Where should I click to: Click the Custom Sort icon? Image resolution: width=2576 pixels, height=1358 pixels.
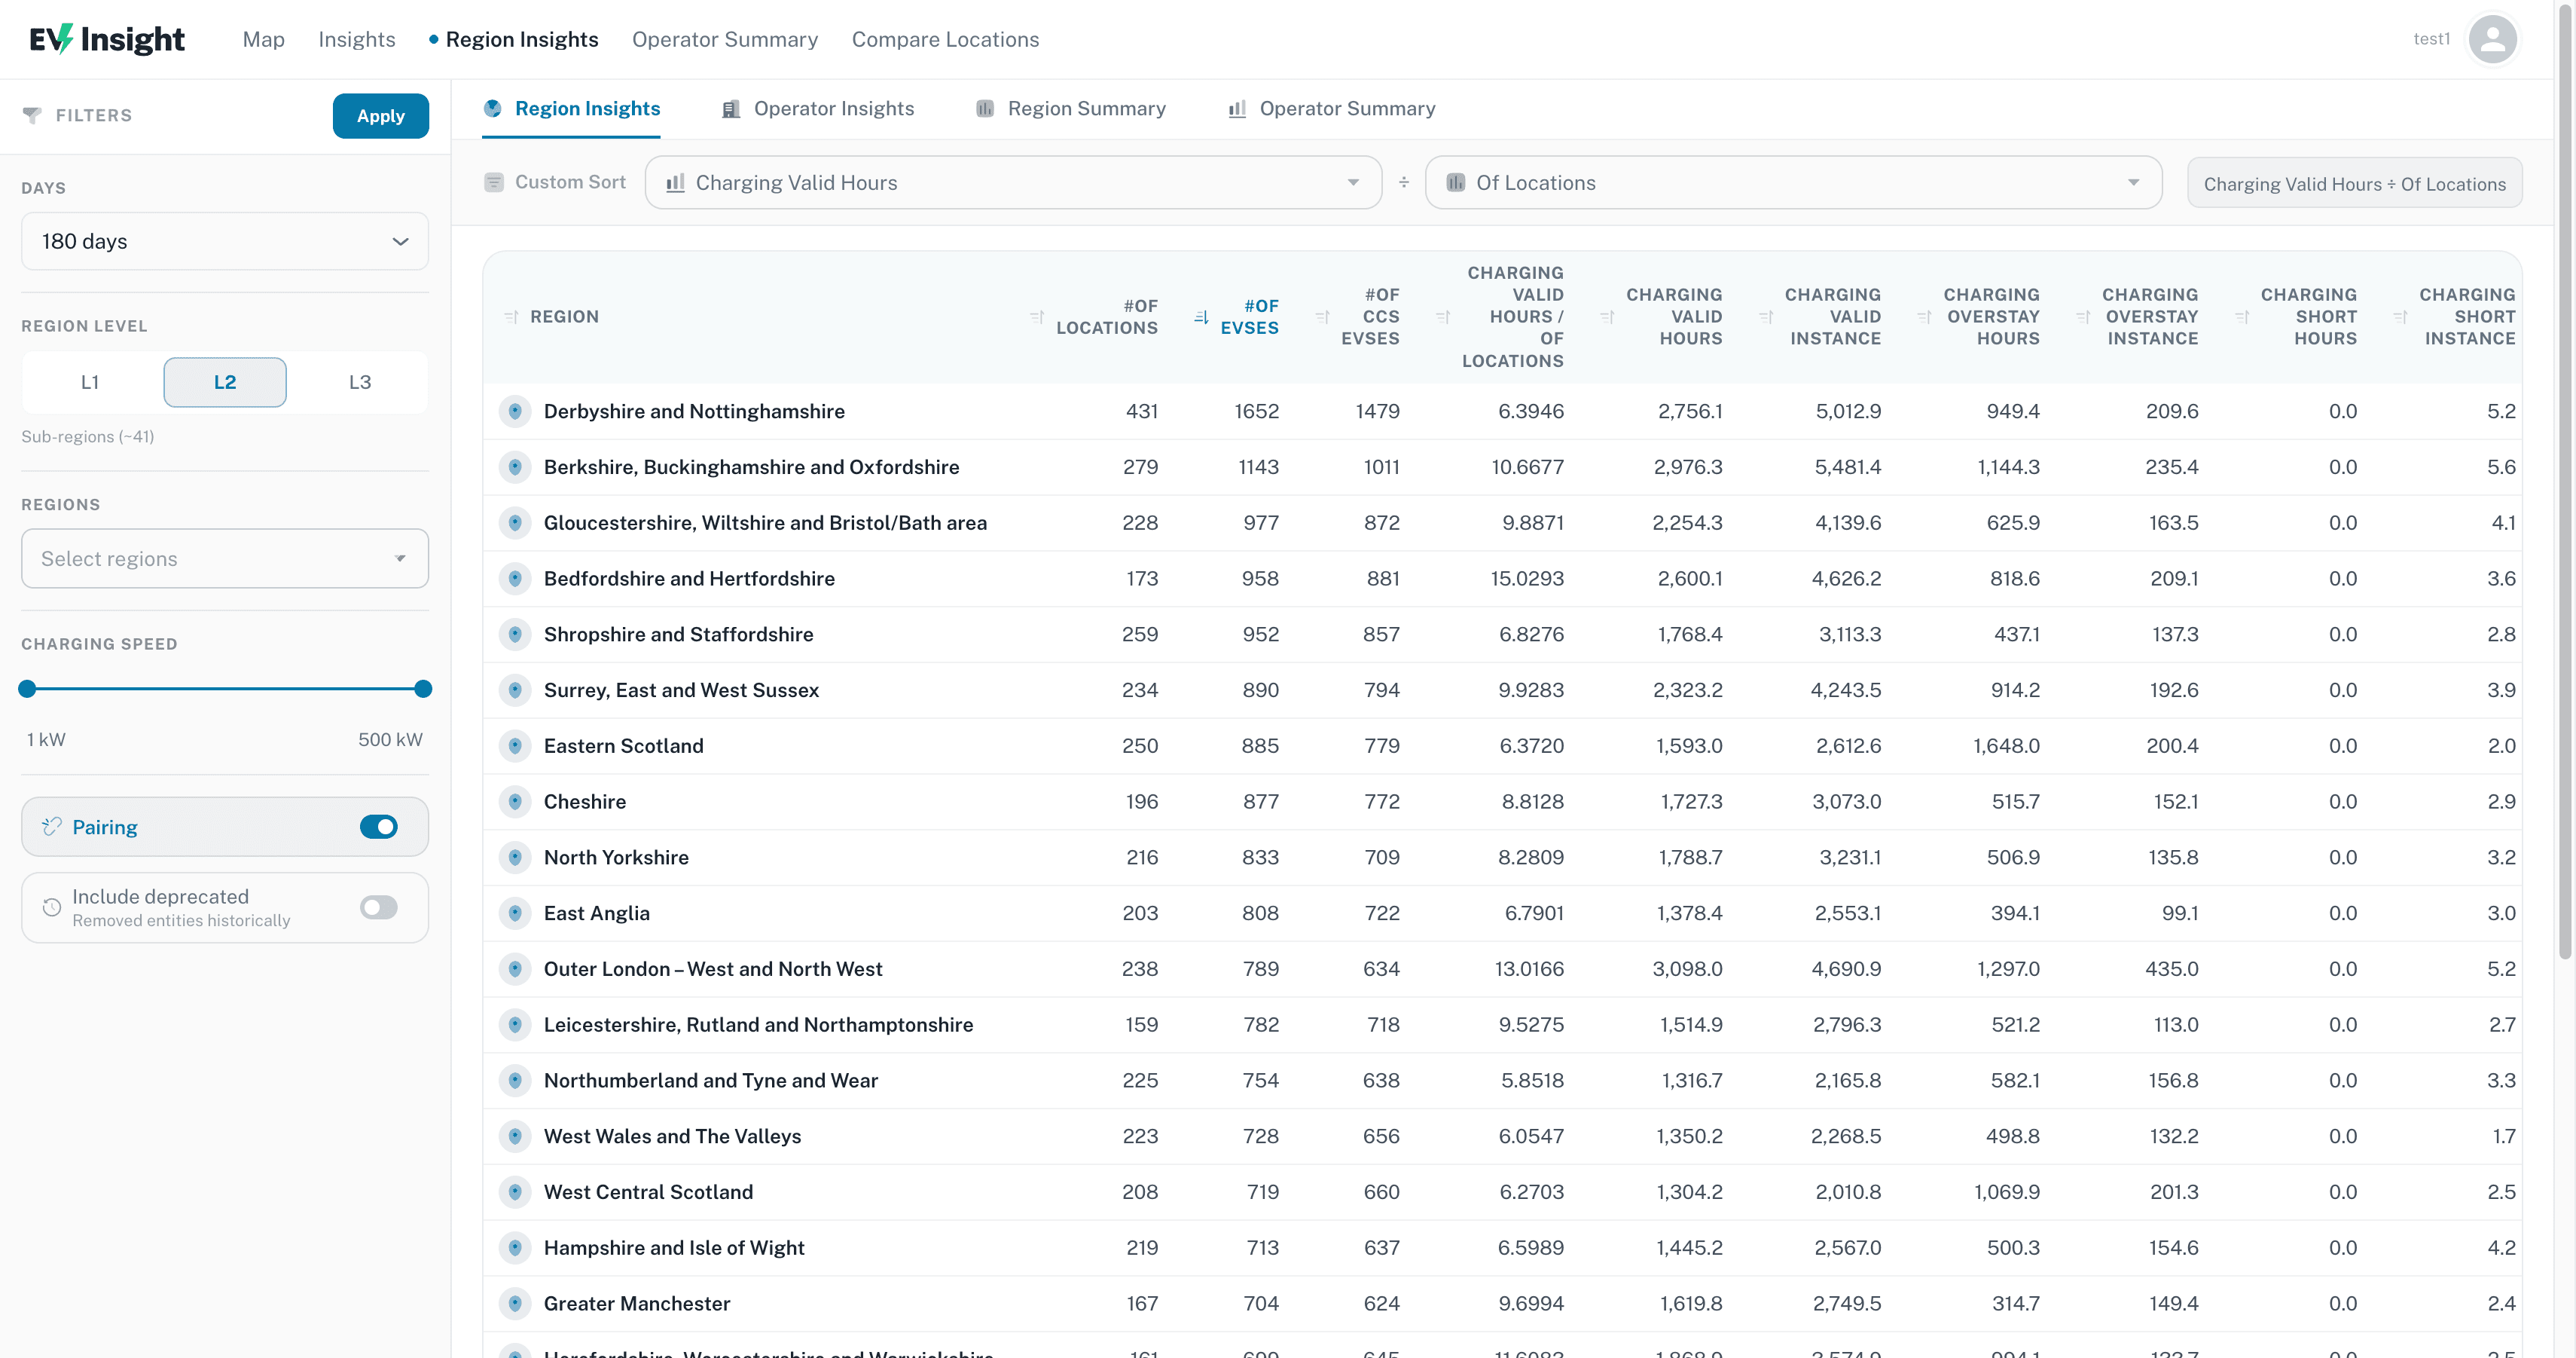coord(494,182)
